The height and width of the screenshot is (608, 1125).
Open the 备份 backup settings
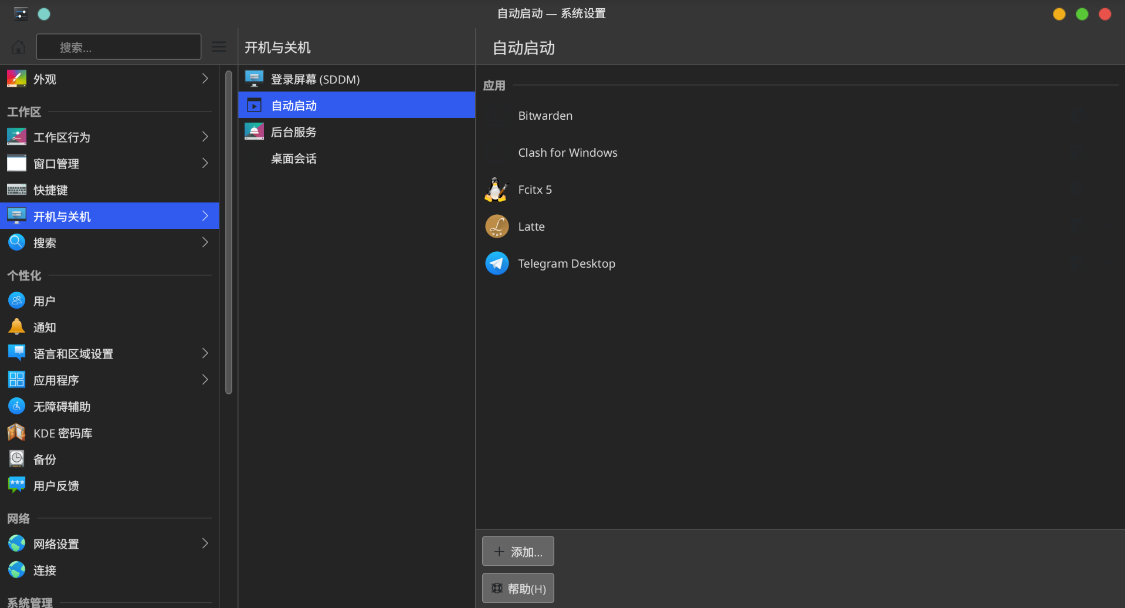point(44,460)
